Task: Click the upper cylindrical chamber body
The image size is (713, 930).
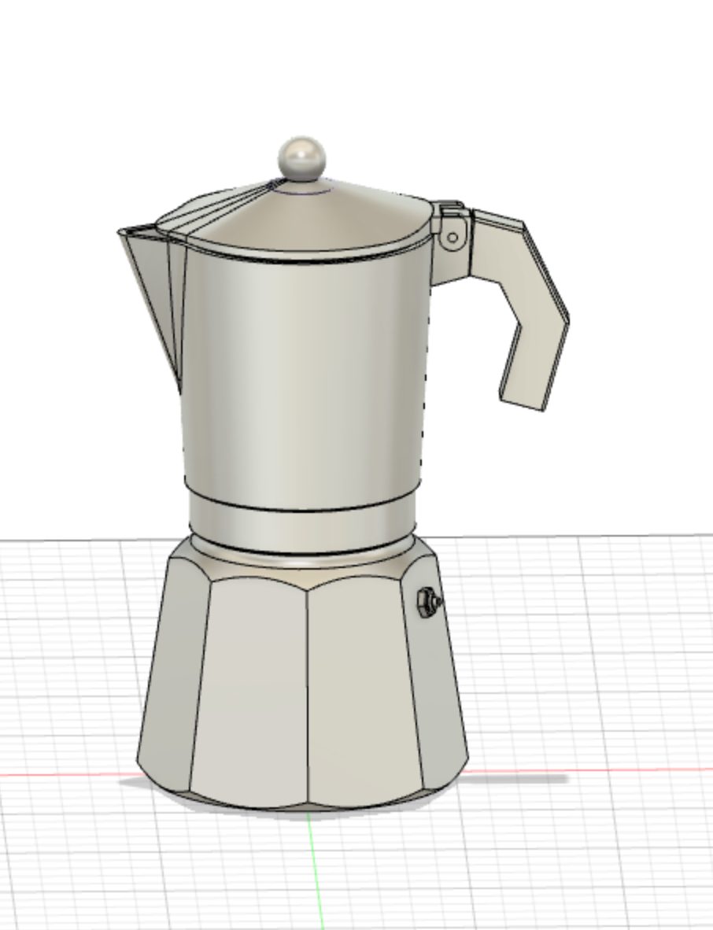Action: point(302,374)
